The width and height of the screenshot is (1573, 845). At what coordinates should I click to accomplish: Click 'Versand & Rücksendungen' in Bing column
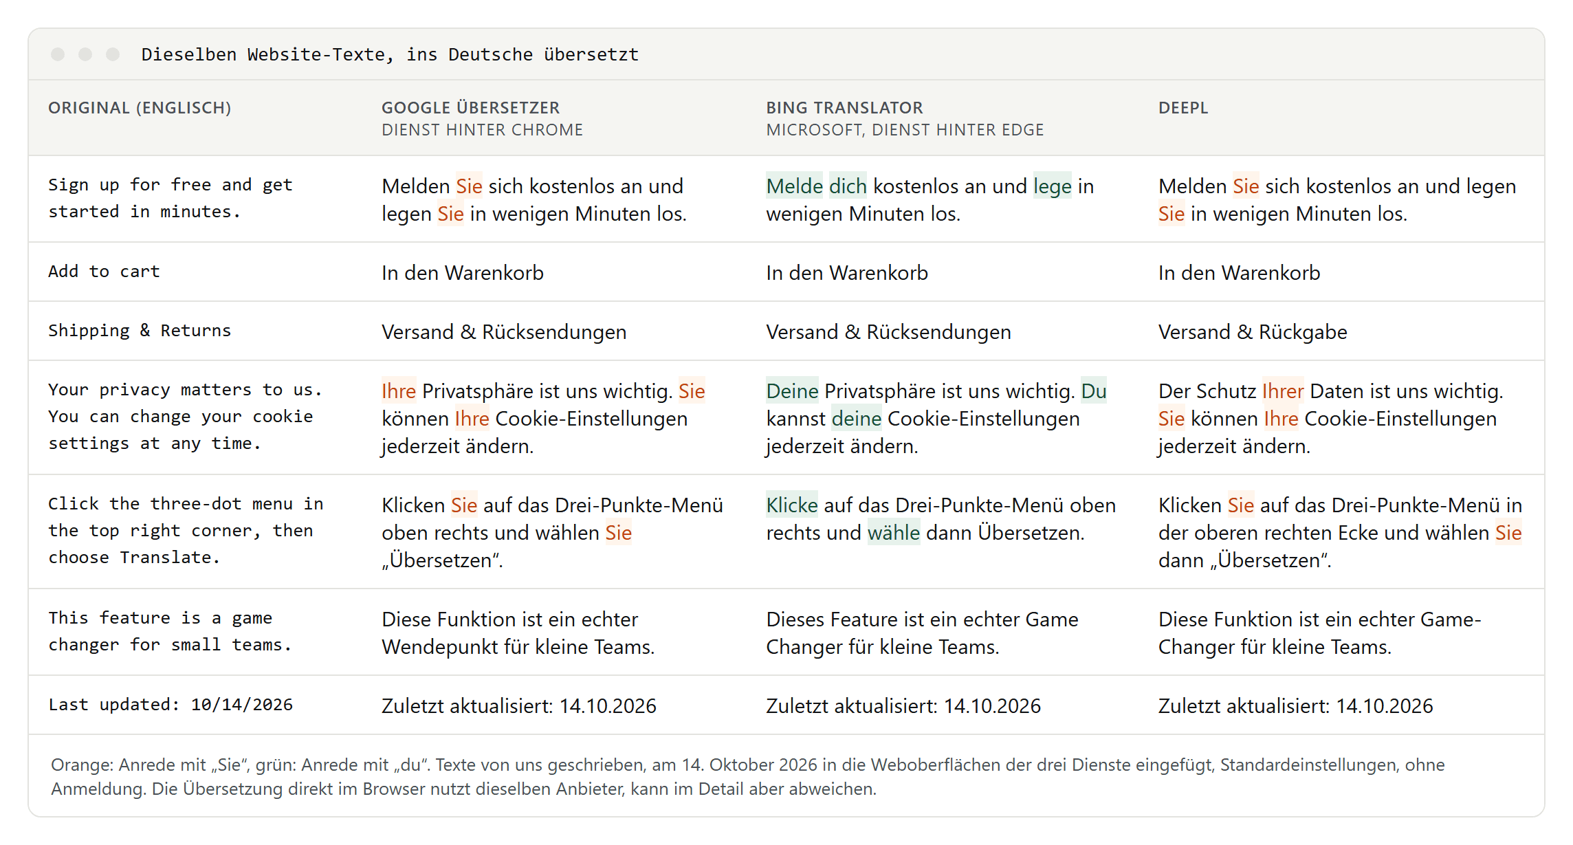coord(888,332)
